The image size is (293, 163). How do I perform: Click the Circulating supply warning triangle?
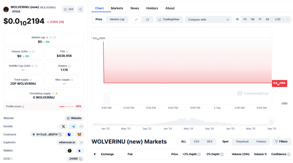click(57, 93)
